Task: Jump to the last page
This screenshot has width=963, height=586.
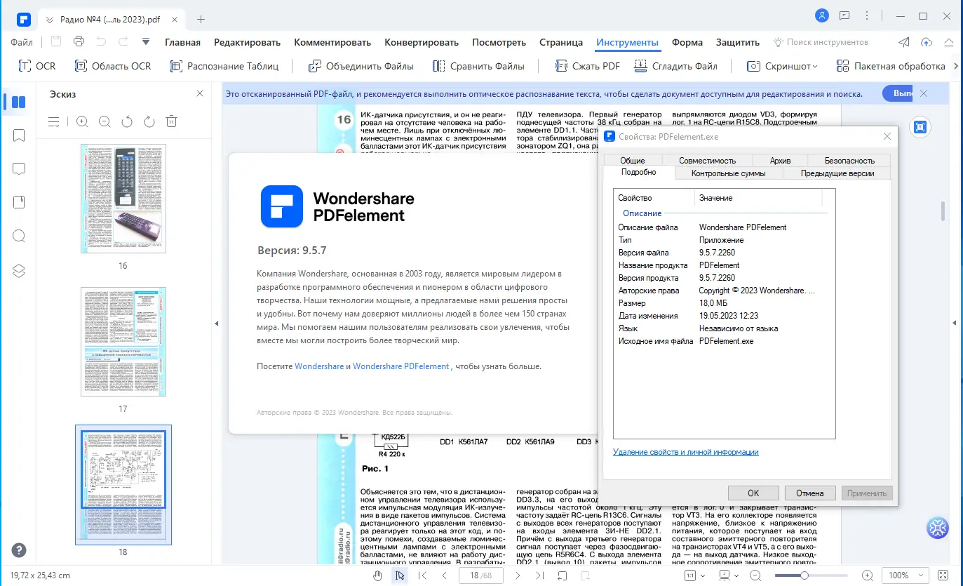Action: (539, 575)
